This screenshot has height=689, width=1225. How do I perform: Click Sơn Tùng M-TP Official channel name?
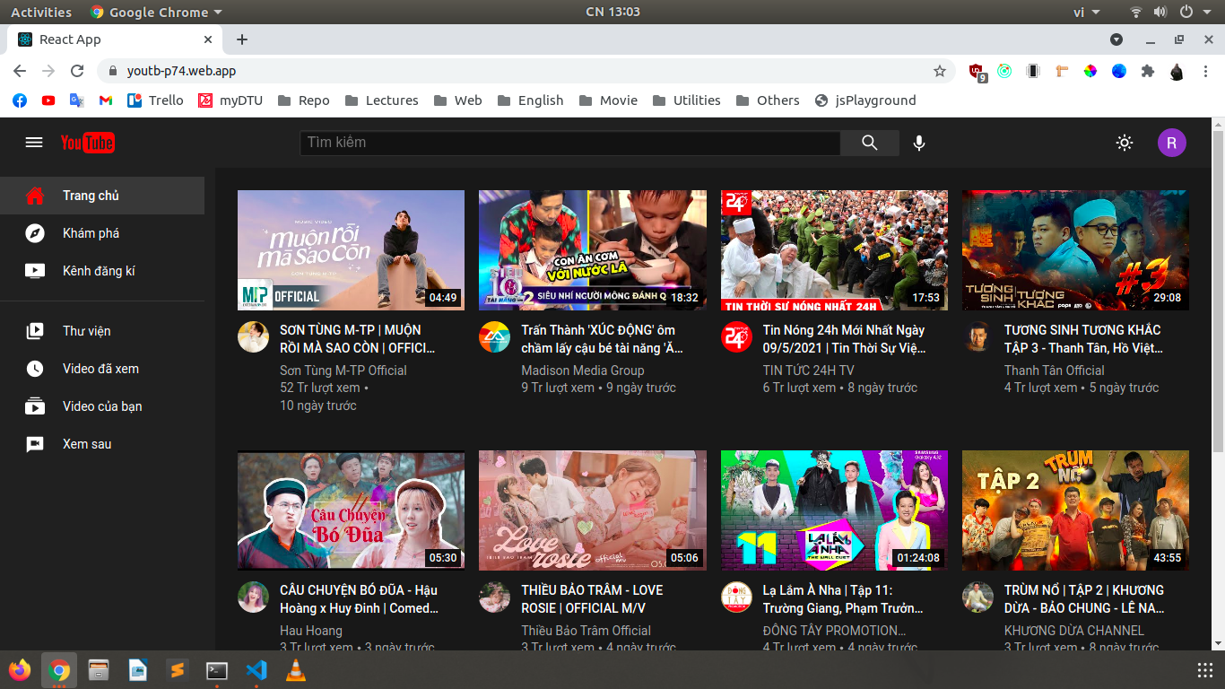click(x=343, y=371)
